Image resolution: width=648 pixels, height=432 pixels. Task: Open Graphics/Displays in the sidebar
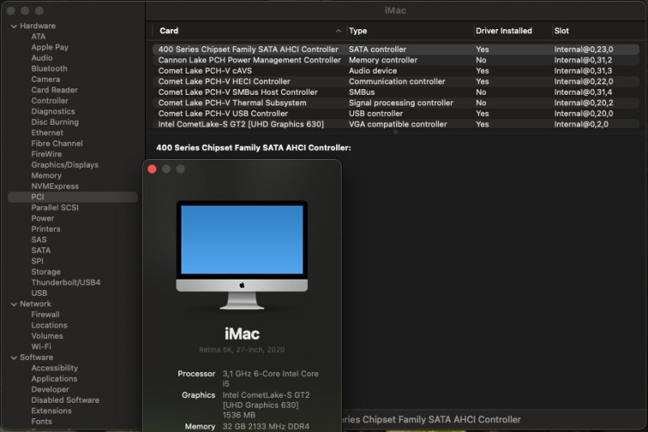coord(65,165)
